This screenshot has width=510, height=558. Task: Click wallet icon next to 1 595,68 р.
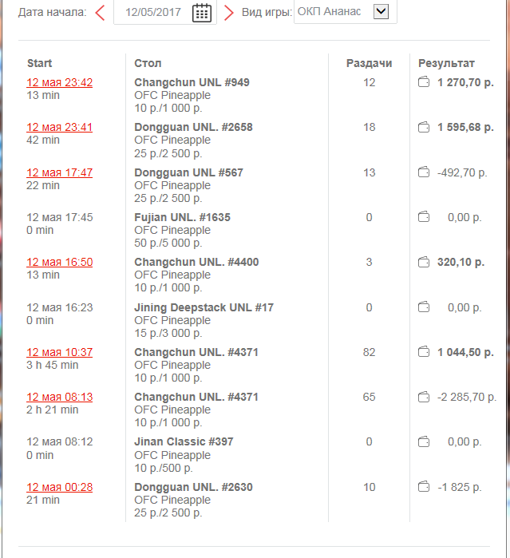coord(424,127)
